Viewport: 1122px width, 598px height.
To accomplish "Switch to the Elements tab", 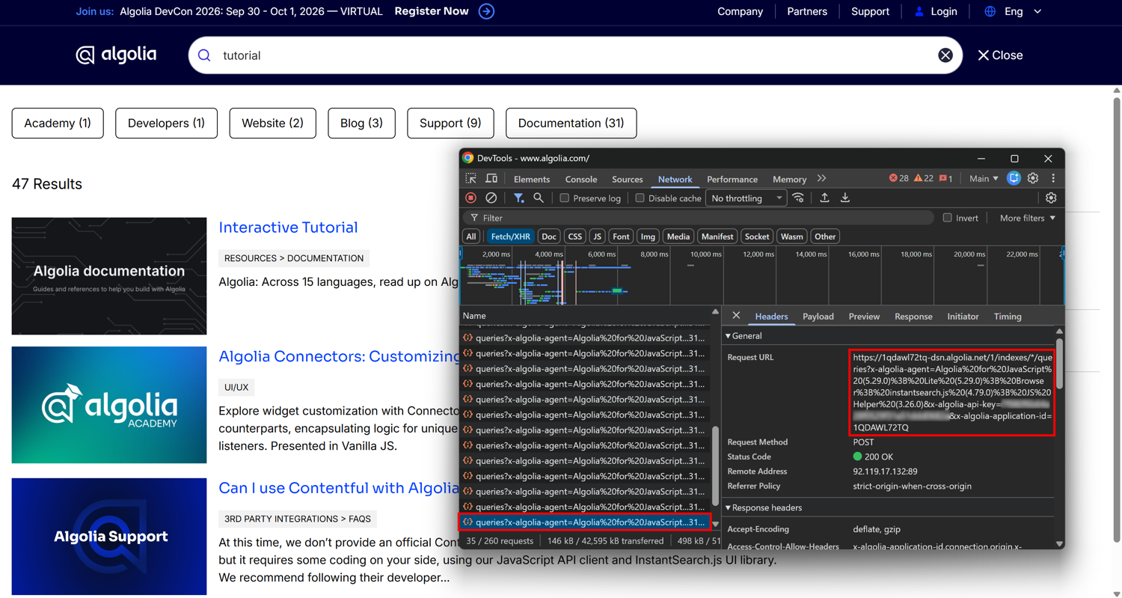I will tap(532, 179).
